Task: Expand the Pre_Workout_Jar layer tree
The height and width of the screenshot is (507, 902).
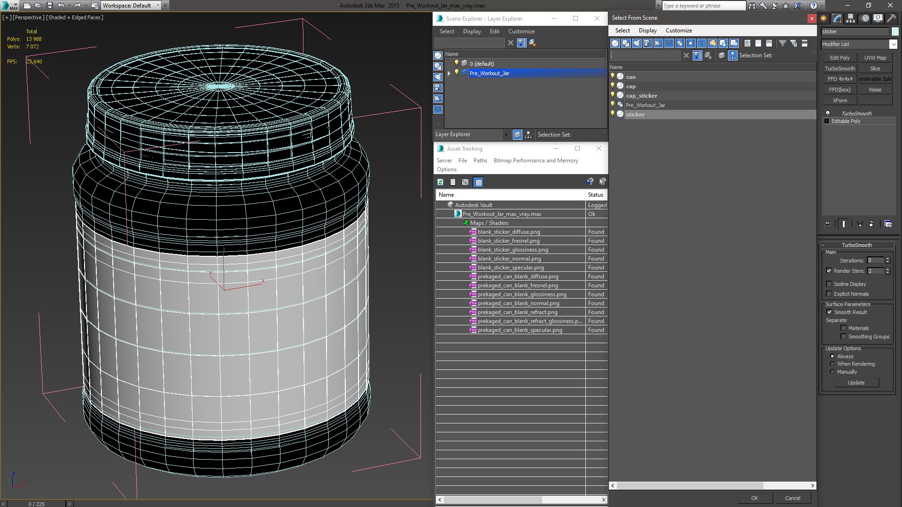Action: click(449, 73)
